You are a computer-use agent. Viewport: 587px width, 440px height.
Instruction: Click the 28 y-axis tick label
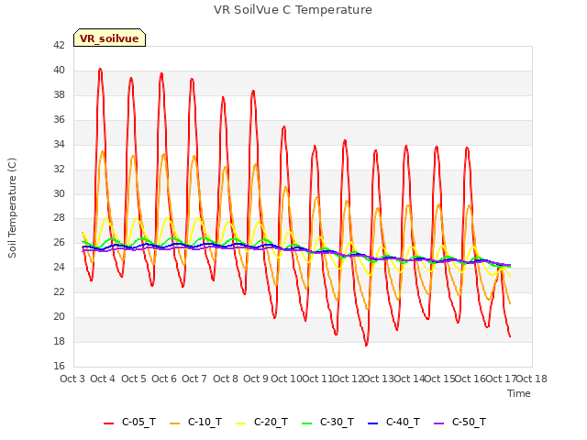59,218
